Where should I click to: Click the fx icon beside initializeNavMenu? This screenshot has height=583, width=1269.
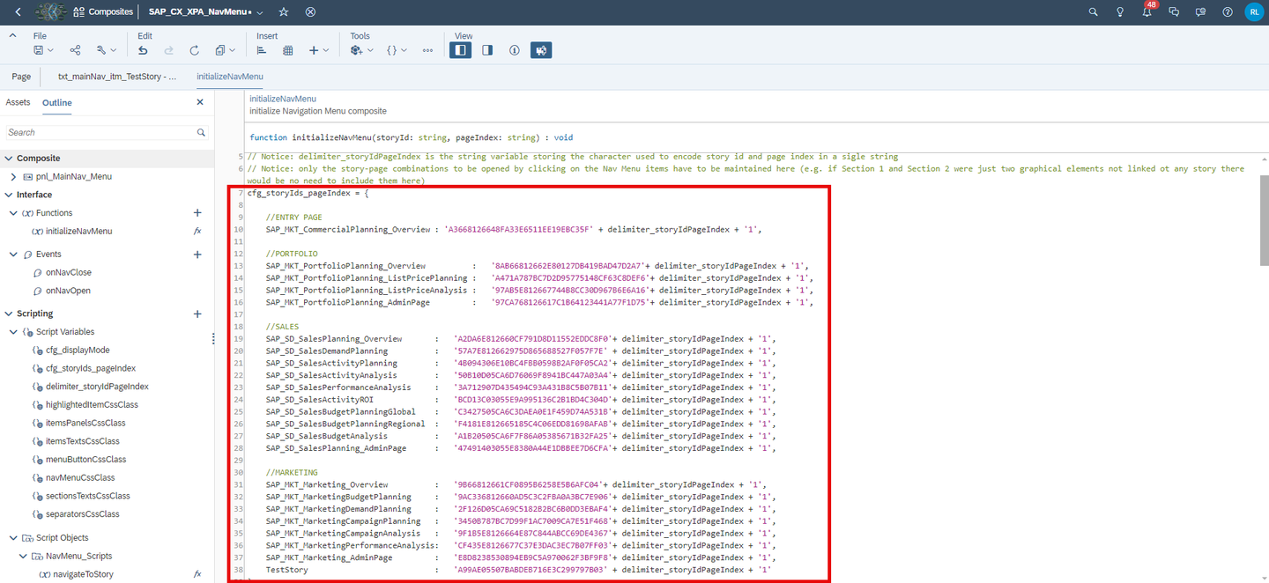pos(198,232)
